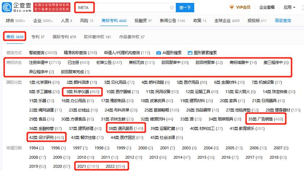This screenshot has width=304, height=171.
Task: Click the Qcc.com logo icon
Action: tap(7, 7)
